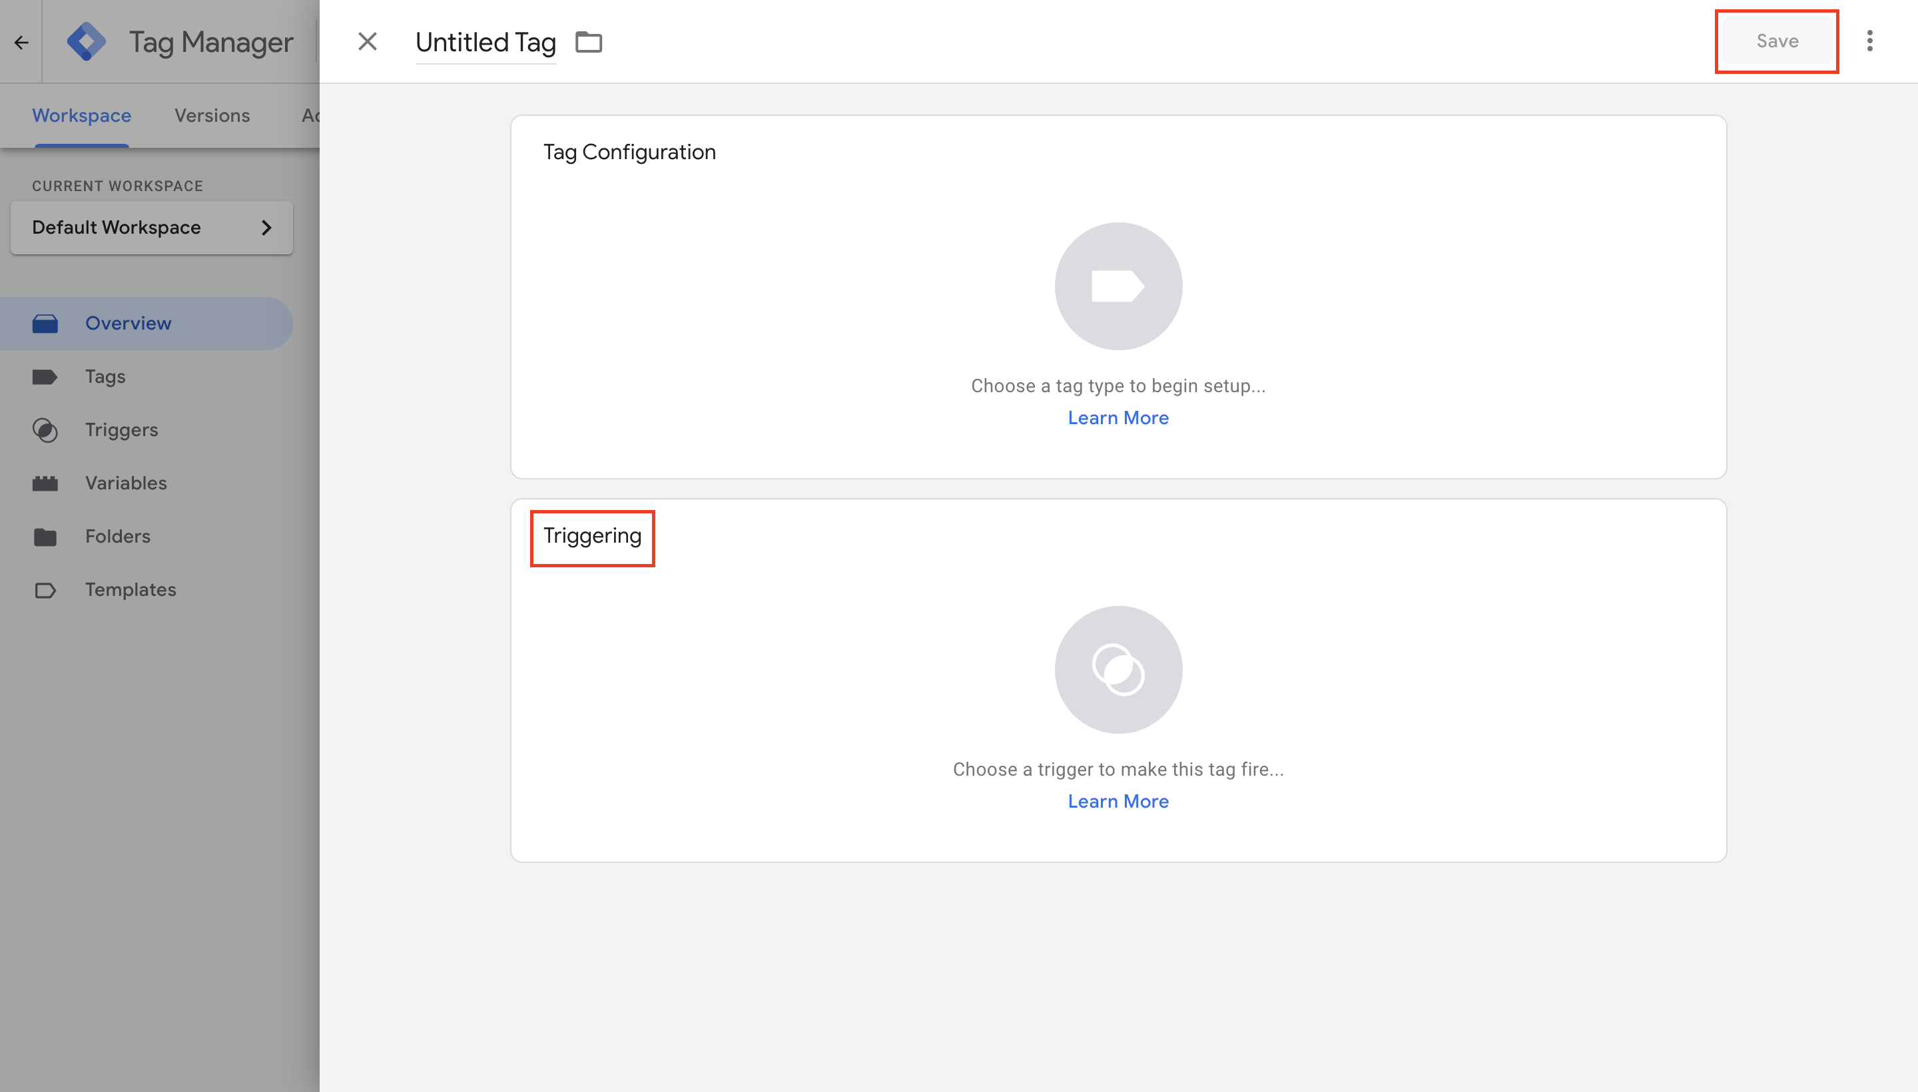Click the Save button
The height and width of the screenshot is (1092, 1918).
[x=1776, y=41]
